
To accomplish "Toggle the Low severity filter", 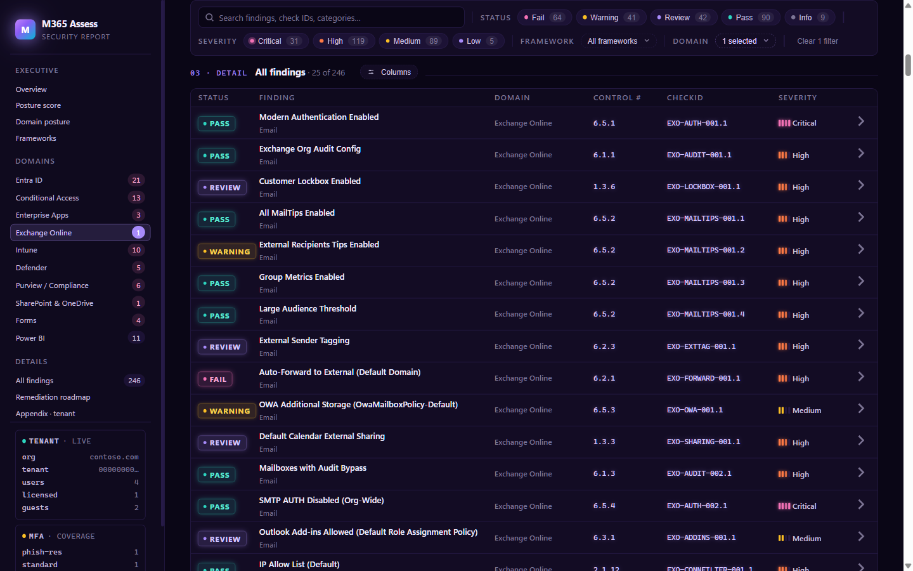I will click(478, 41).
